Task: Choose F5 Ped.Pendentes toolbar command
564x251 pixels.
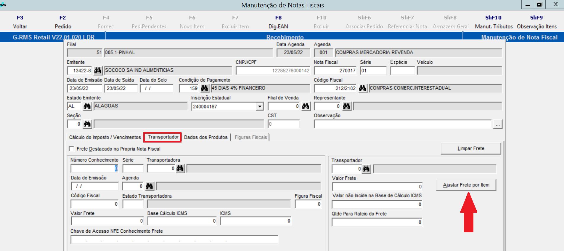Action: coord(149,22)
